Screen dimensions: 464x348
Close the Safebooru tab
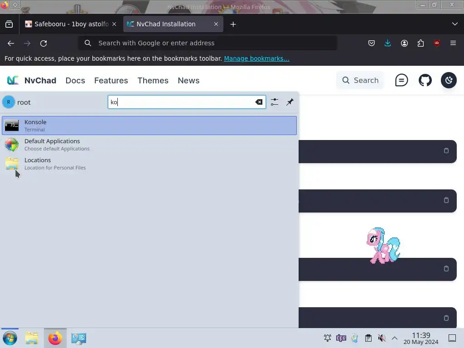pos(114,24)
